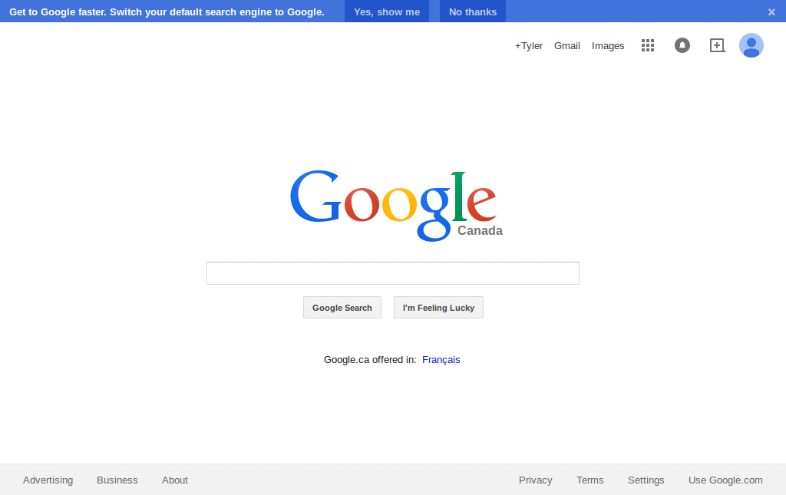Viewport: 786px width, 495px height.
Task: Open the Google apps grid
Action: point(648,45)
